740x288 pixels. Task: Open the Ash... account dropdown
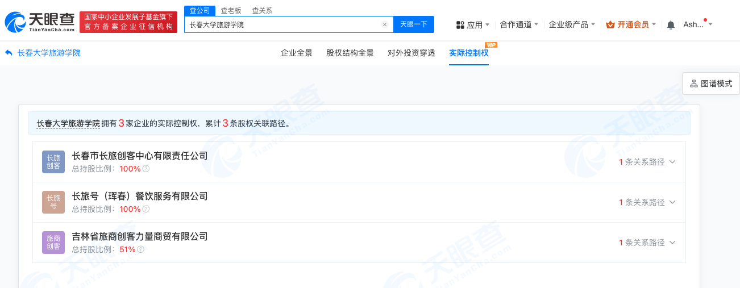[x=698, y=24]
